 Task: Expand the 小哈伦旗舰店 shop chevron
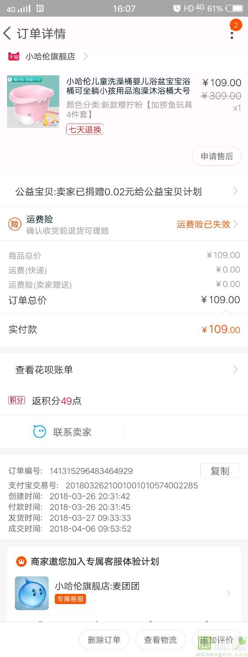(86, 57)
